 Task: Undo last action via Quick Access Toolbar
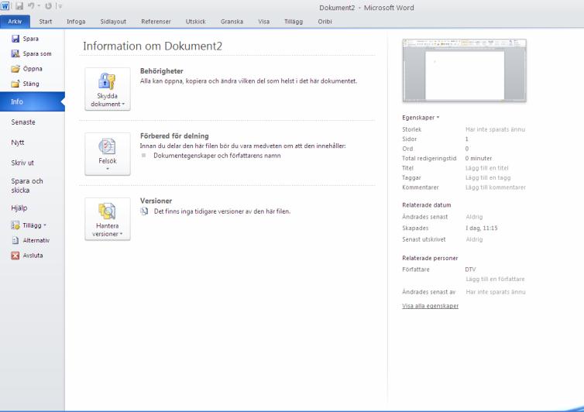coord(31,6)
